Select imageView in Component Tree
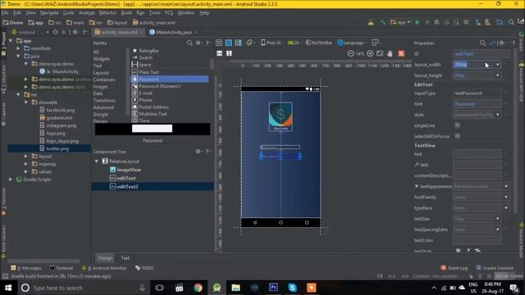Viewport: 525px width, 295px height. pyautogui.click(x=129, y=170)
